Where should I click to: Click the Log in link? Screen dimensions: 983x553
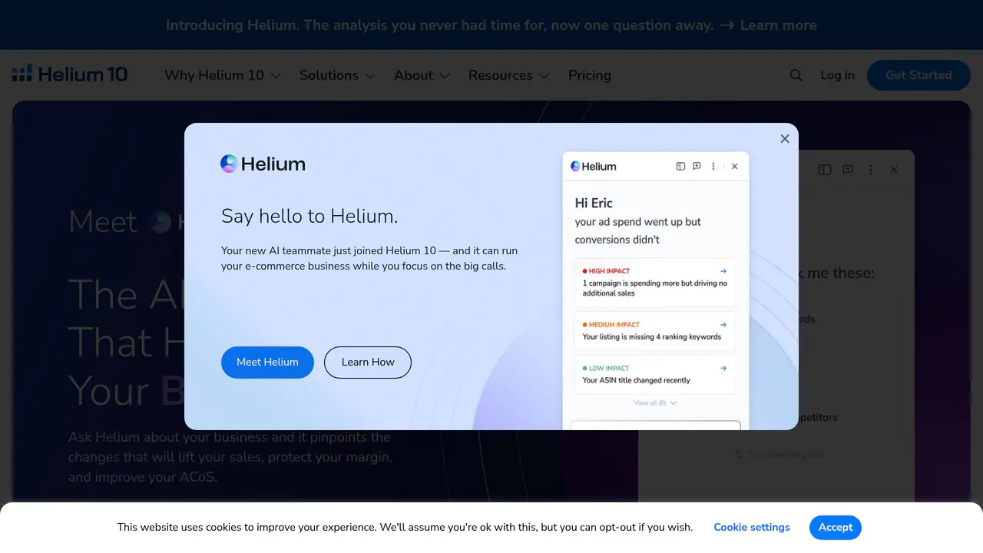[x=837, y=75]
